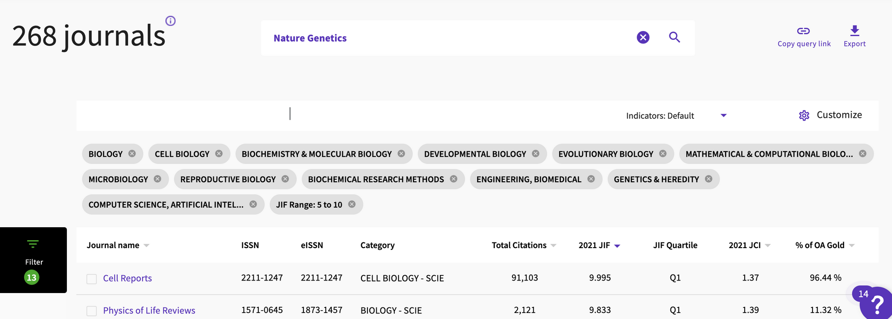Screen dimensions: 892x319
Task: Remove the REPRODUCTIVE BIOLOGY filter chip
Action: [285, 179]
